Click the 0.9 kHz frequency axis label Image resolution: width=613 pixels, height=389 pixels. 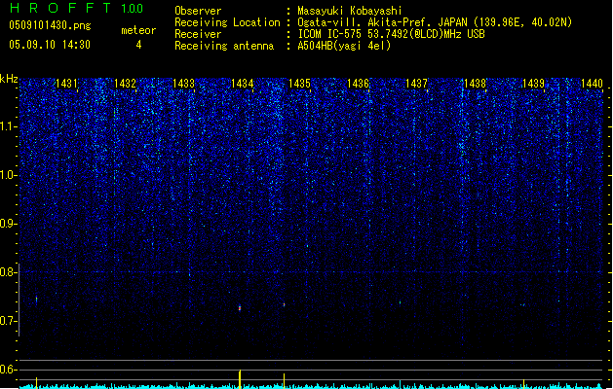pyautogui.click(x=8, y=224)
